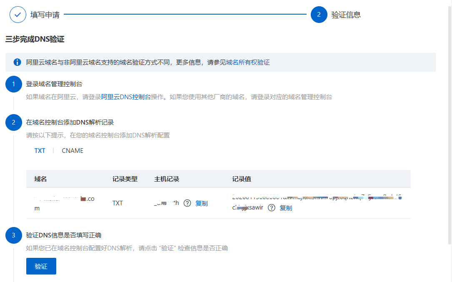
Task: Click the step 2 circle beside 验证信息
Action: coord(319,15)
